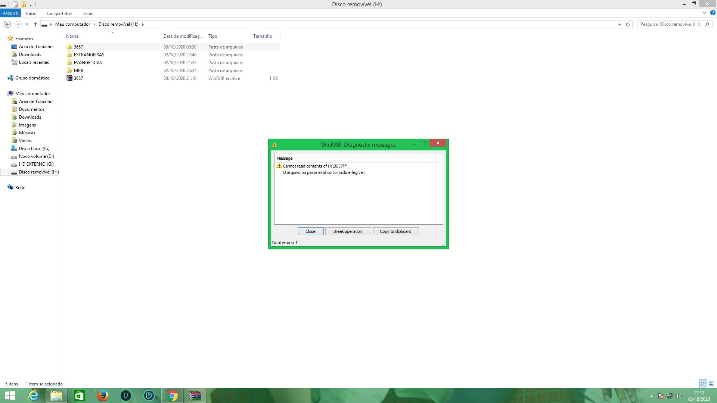Open the Windows Start button

tap(10, 396)
